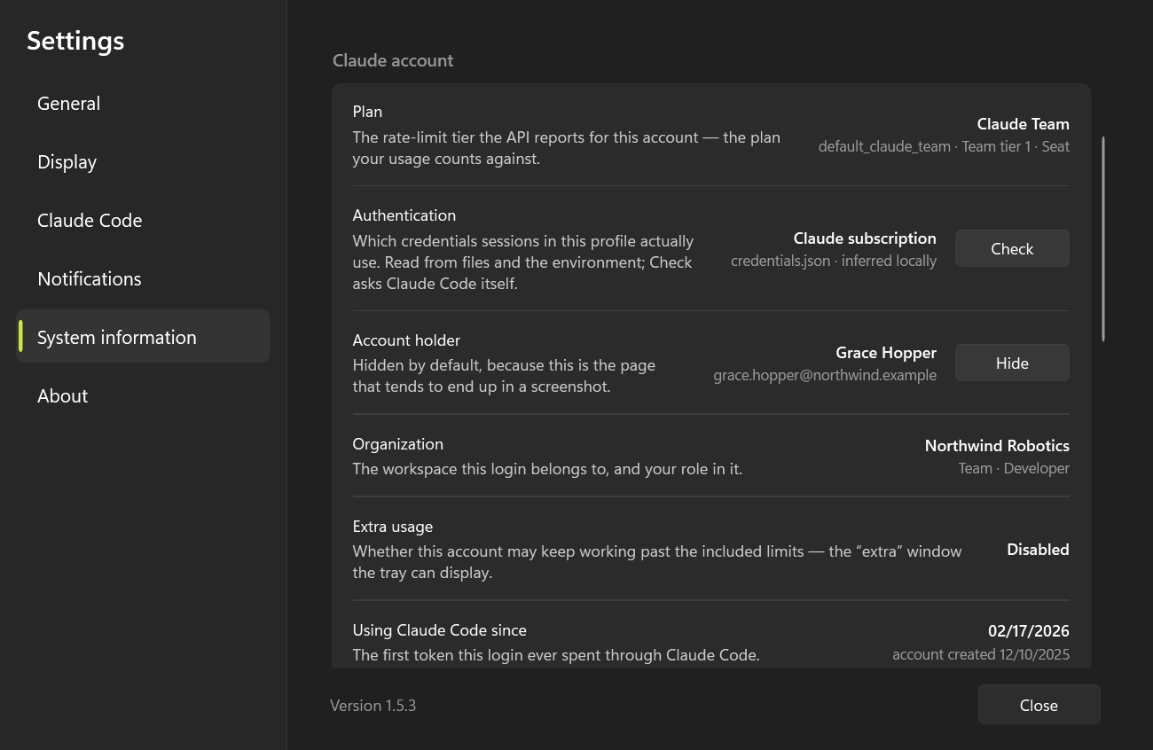Click the Plan row title
The height and width of the screenshot is (750, 1153).
coord(367,112)
